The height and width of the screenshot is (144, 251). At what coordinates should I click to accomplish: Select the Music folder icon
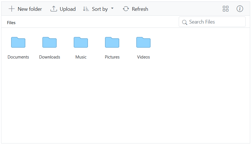[81, 42]
